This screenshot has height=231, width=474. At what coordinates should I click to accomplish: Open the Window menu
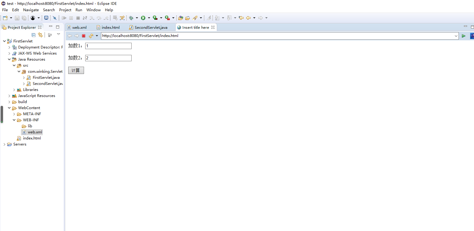tap(93, 10)
